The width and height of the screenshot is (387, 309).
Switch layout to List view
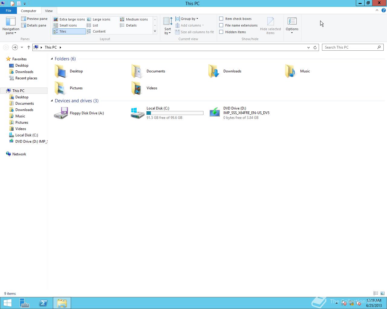93,25
